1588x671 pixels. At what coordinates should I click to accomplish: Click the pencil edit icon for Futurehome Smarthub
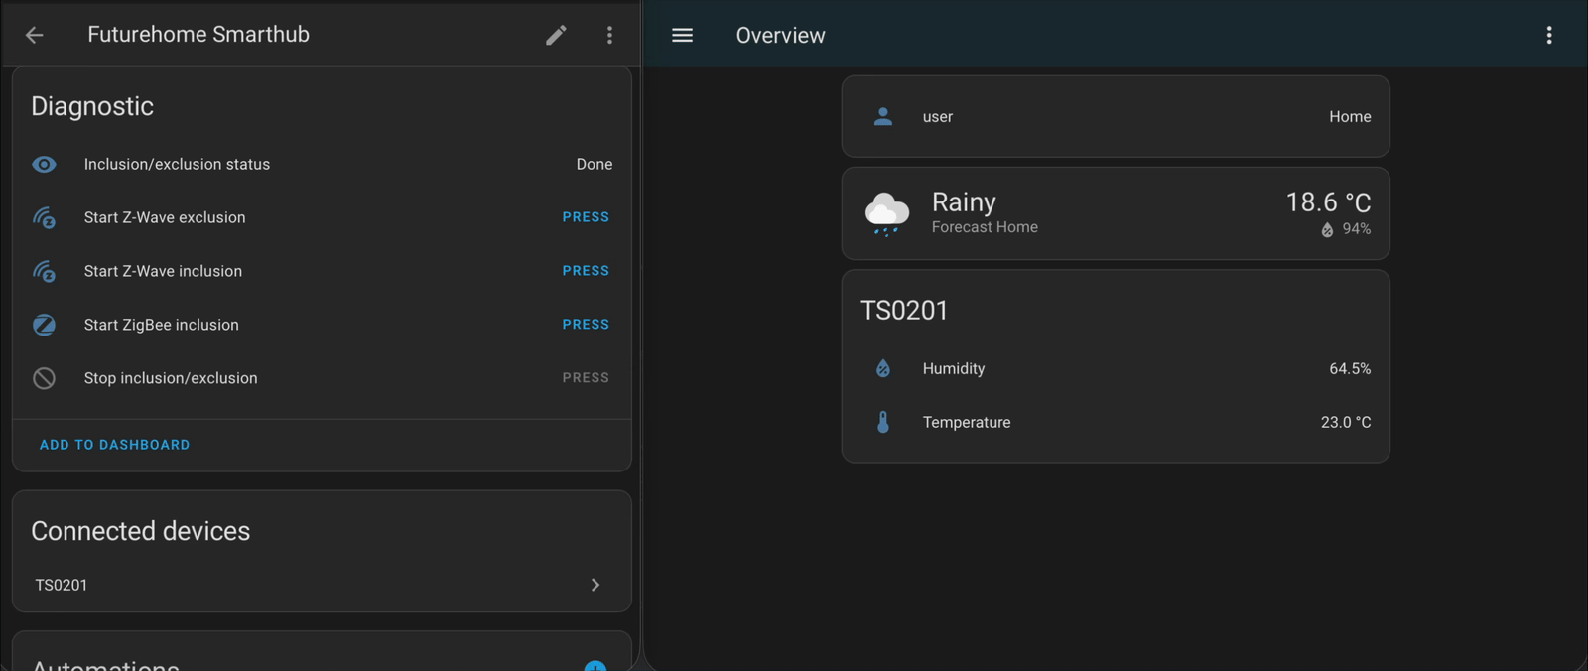click(x=556, y=35)
